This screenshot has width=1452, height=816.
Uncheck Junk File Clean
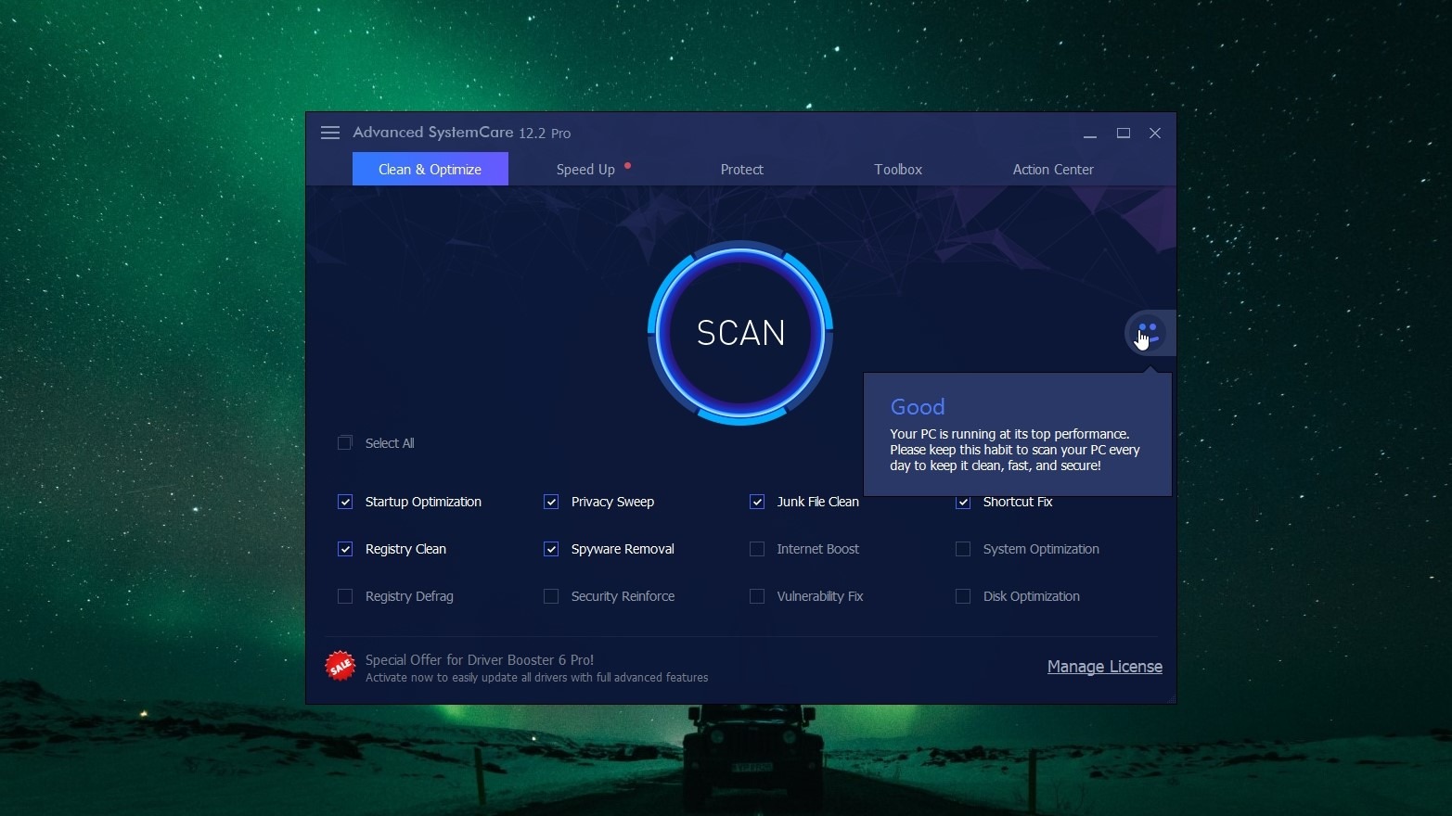pyautogui.click(x=757, y=502)
